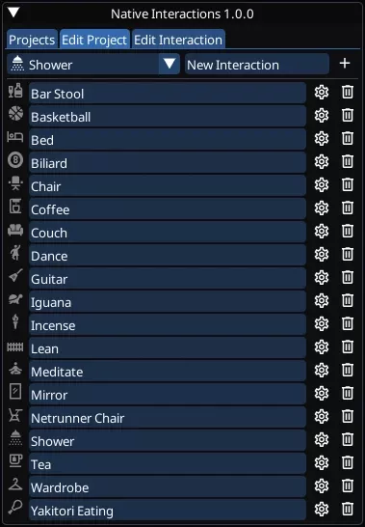
Task: Open gear settings for Netrunner Chair
Action: pos(322,417)
